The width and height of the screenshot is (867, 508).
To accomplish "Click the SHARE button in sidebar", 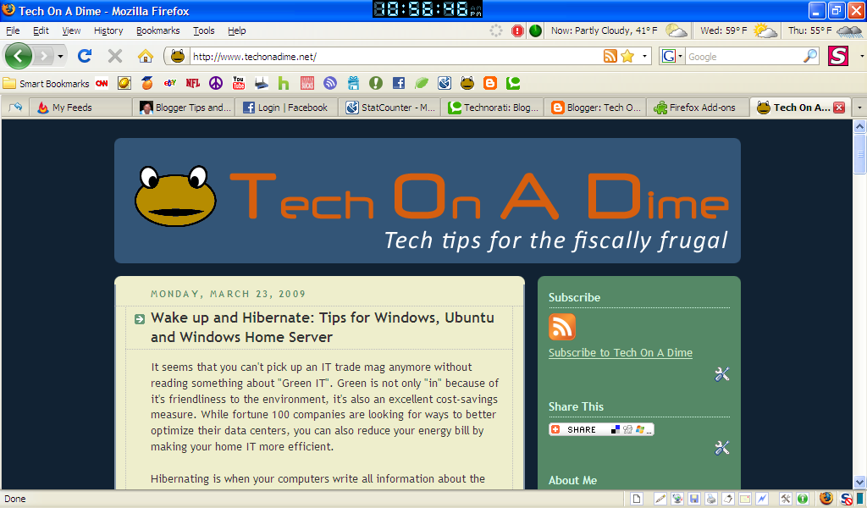I will coord(602,429).
